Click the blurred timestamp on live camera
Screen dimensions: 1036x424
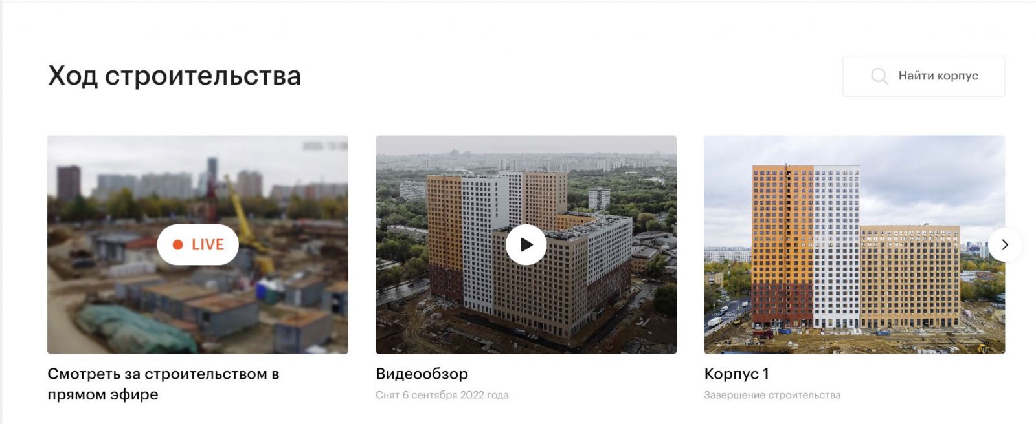click(324, 145)
